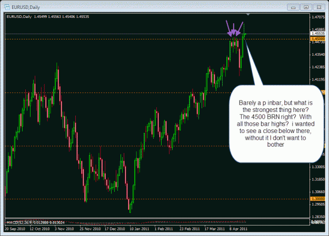The width and height of the screenshot is (329, 236).
Task: Click the 25 Nov 2010 date label
Action: point(90,229)
